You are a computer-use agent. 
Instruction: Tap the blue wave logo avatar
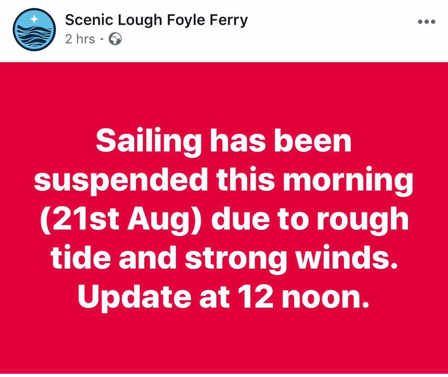point(34,29)
